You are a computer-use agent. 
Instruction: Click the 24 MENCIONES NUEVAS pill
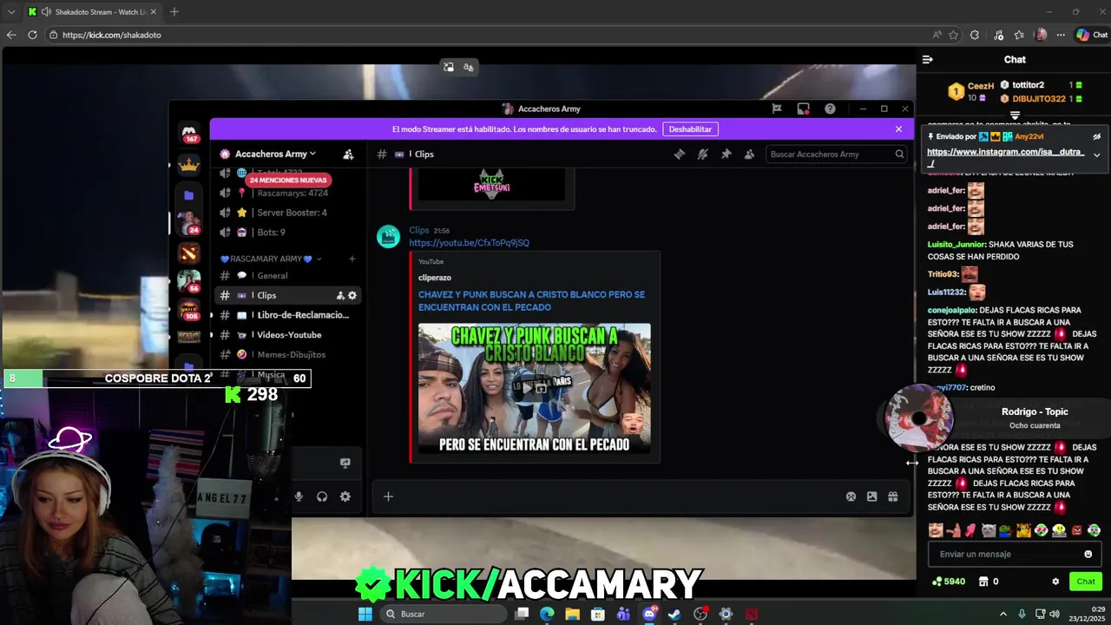(288, 180)
